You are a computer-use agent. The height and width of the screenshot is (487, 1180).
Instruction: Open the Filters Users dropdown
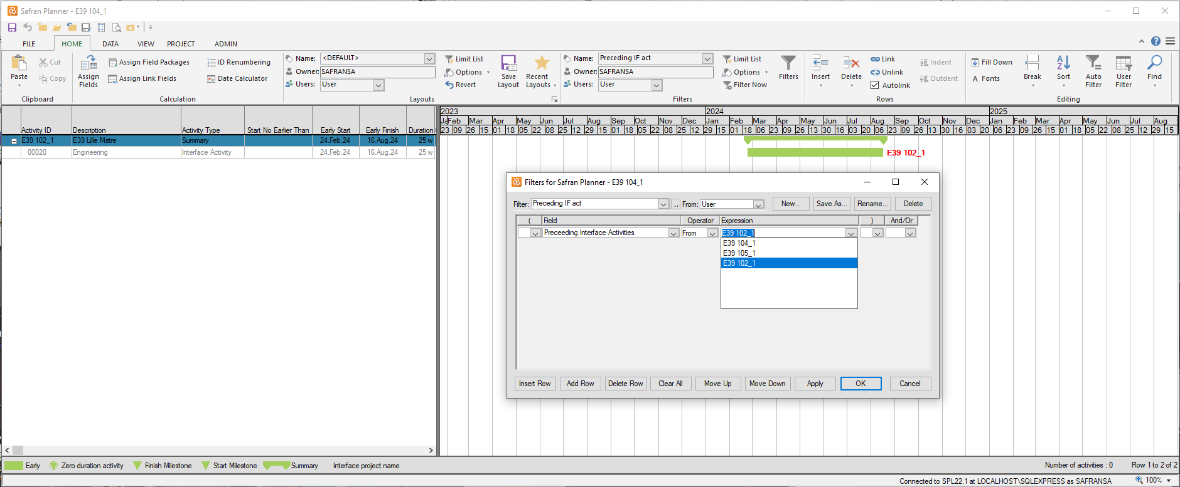tap(657, 85)
